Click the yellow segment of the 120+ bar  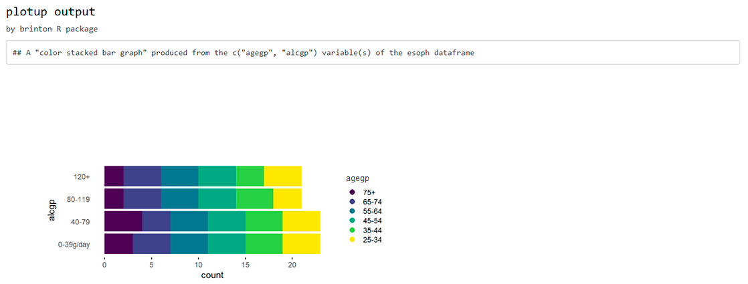coord(282,176)
